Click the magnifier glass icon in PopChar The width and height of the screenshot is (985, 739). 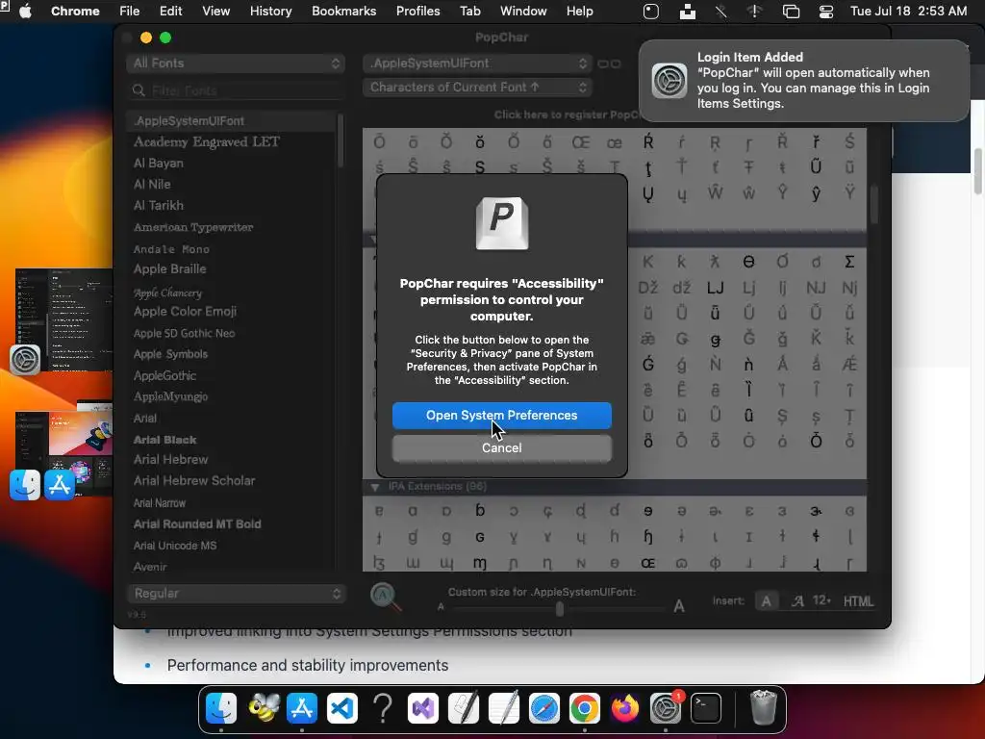click(385, 597)
